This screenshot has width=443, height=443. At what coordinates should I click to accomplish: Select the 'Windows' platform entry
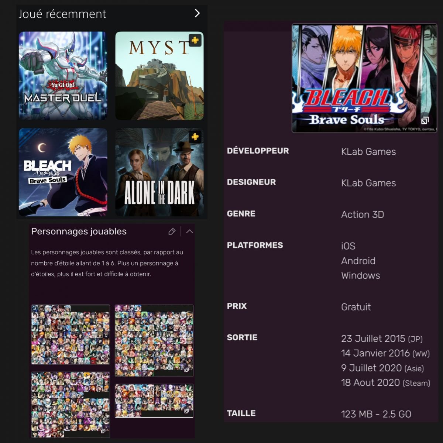(x=360, y=275)
